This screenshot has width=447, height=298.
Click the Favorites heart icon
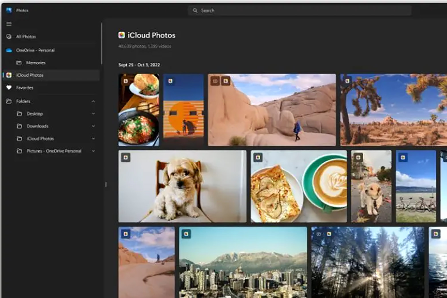click(9, 88)
